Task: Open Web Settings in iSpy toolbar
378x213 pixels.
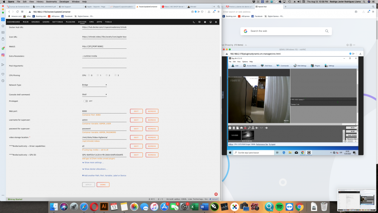Action: pyautogui.click(x=300, y=65)
